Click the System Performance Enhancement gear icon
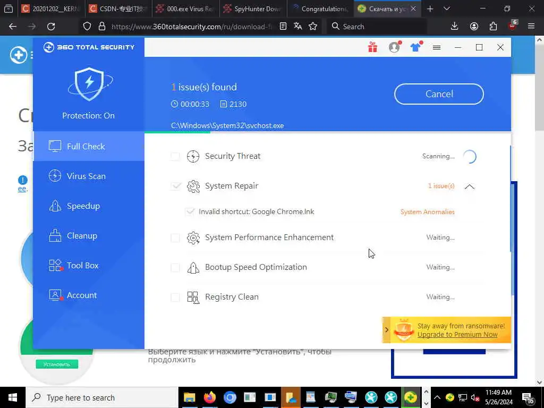Viewport: 544px width, 408px height. pos(193,237)
